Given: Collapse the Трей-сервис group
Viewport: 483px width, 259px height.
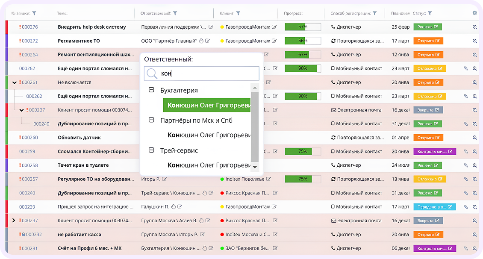Looking at the screenshot, I should 151,150.
